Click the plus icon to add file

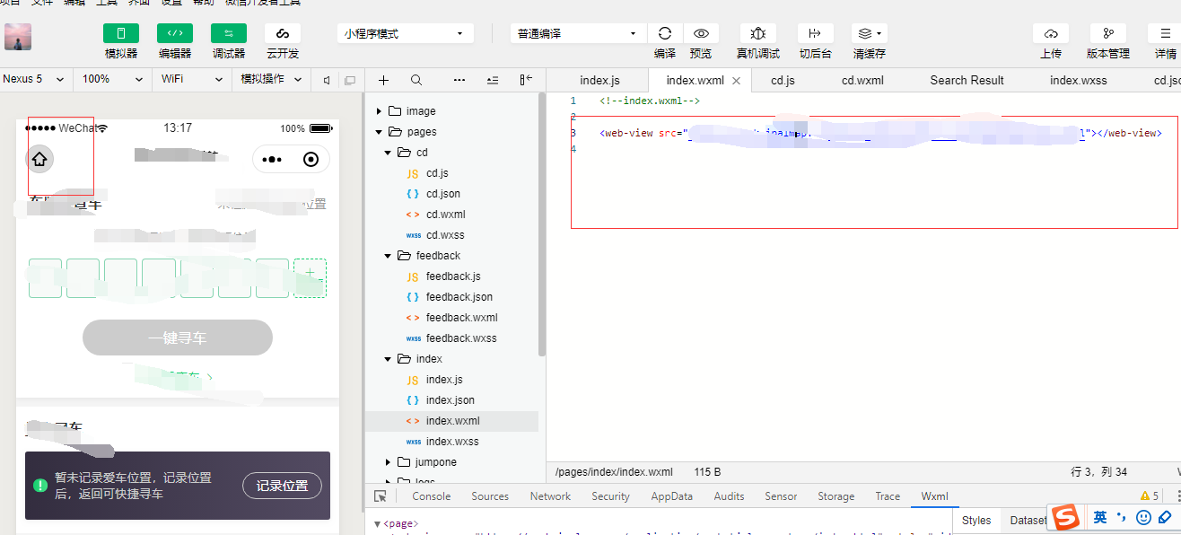coord(383,80)
